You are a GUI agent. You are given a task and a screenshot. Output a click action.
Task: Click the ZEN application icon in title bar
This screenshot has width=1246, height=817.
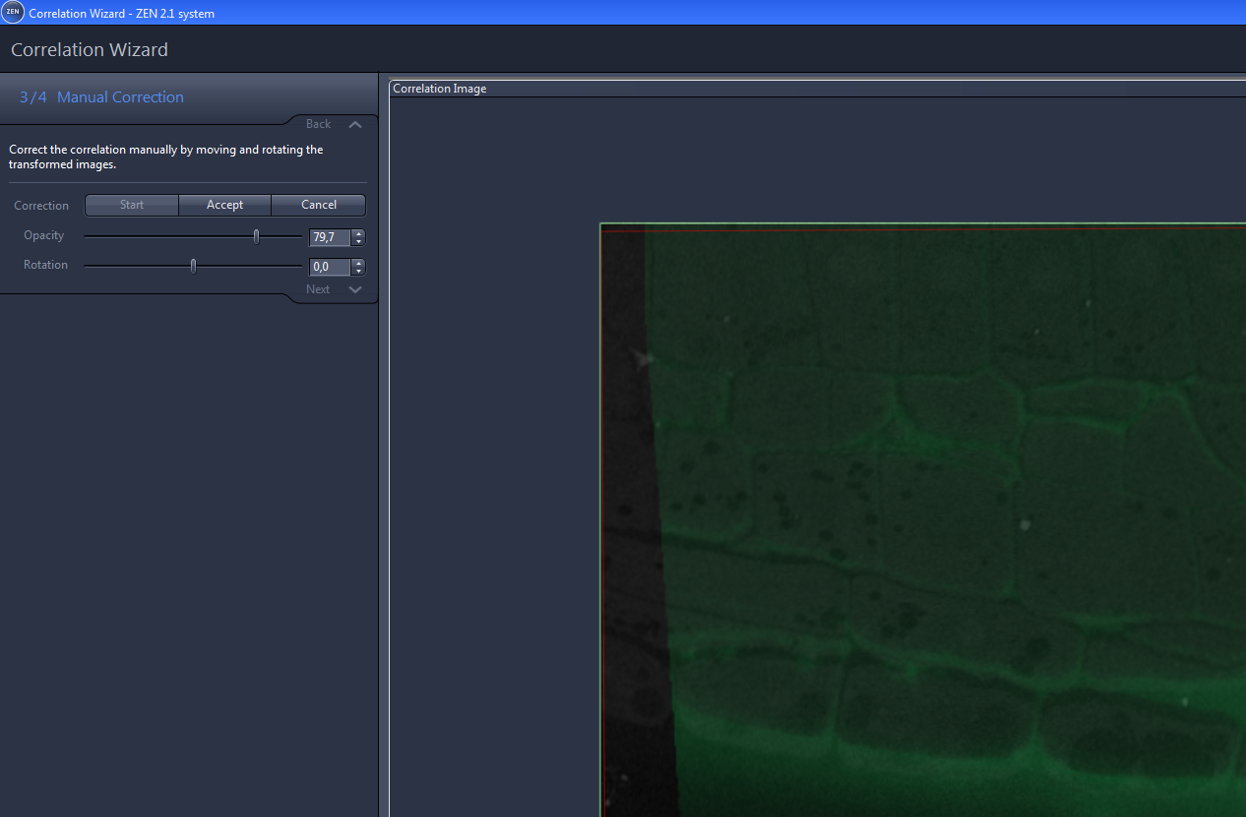(x=14, y=12)
